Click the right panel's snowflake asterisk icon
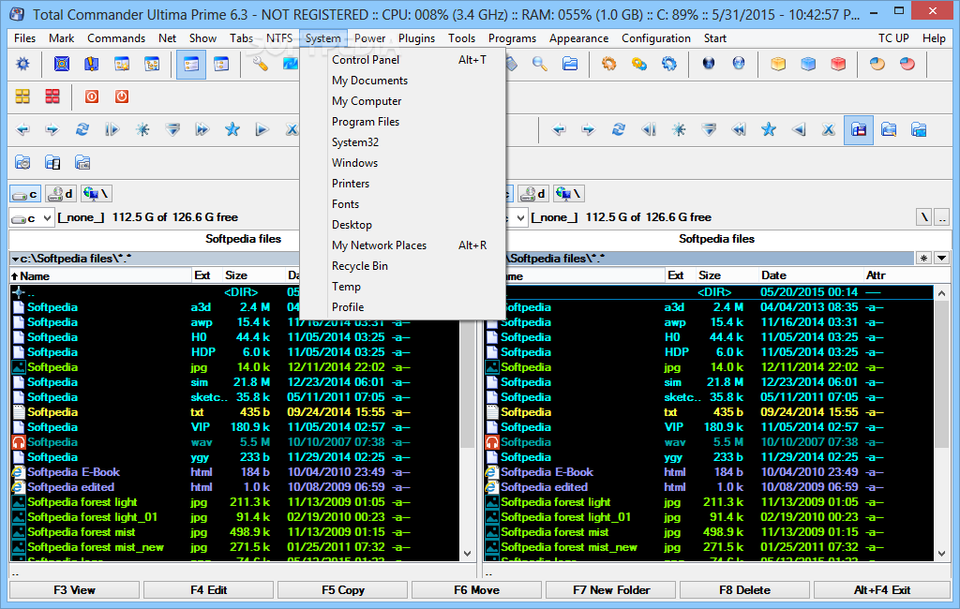960x609 pixels. (x=679, y=129)
